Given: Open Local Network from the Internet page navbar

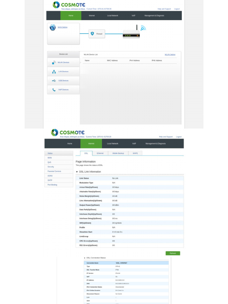Looking at the screenshot, I should pos(113,144).
